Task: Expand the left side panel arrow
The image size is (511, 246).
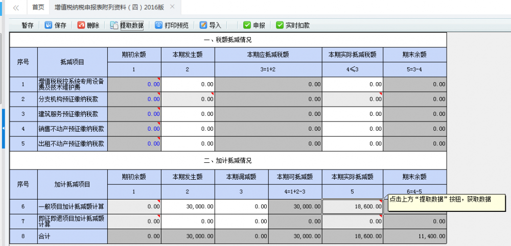Action: coord(3,129)
